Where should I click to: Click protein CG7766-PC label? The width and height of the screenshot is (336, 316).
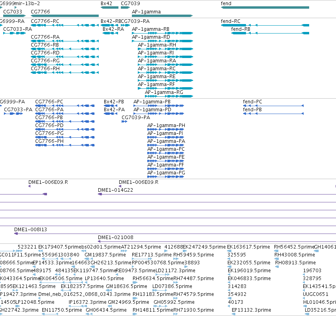point(49,101)
